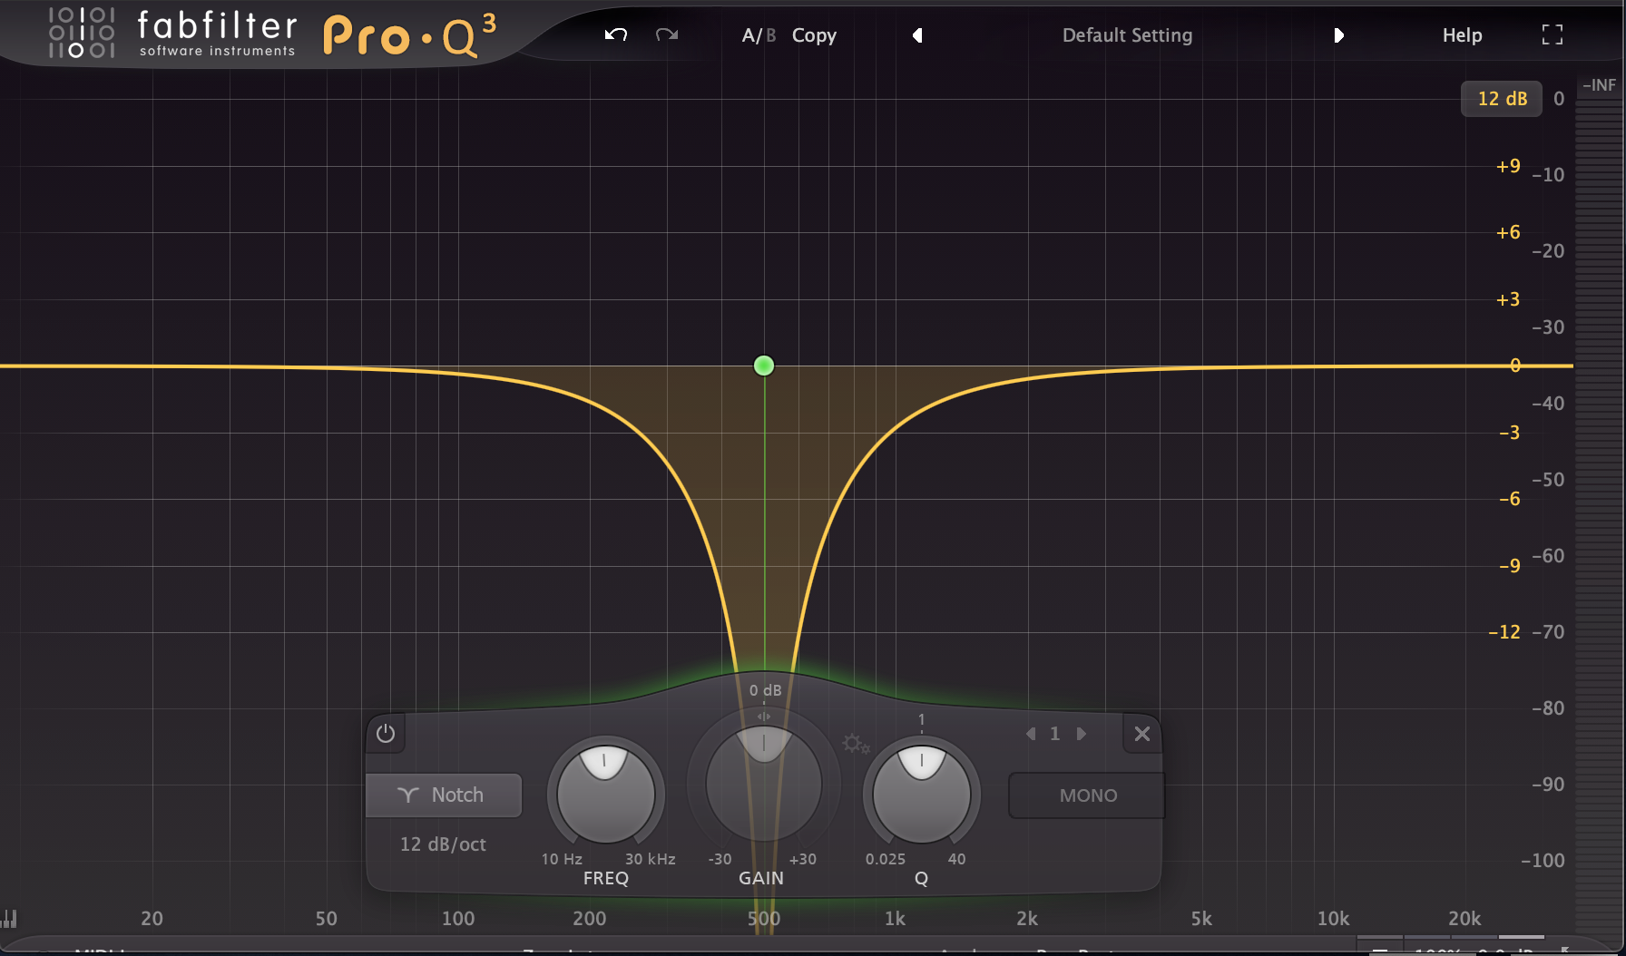This screenshot has height=956, width=1626.
Task: Click the -12 dB scale label
Action: [x=1504, y=632]
